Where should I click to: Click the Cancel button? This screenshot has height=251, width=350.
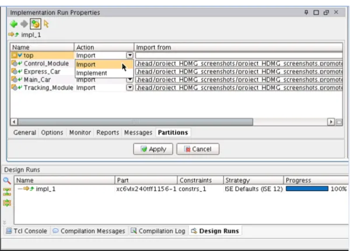tap(198, 149)
